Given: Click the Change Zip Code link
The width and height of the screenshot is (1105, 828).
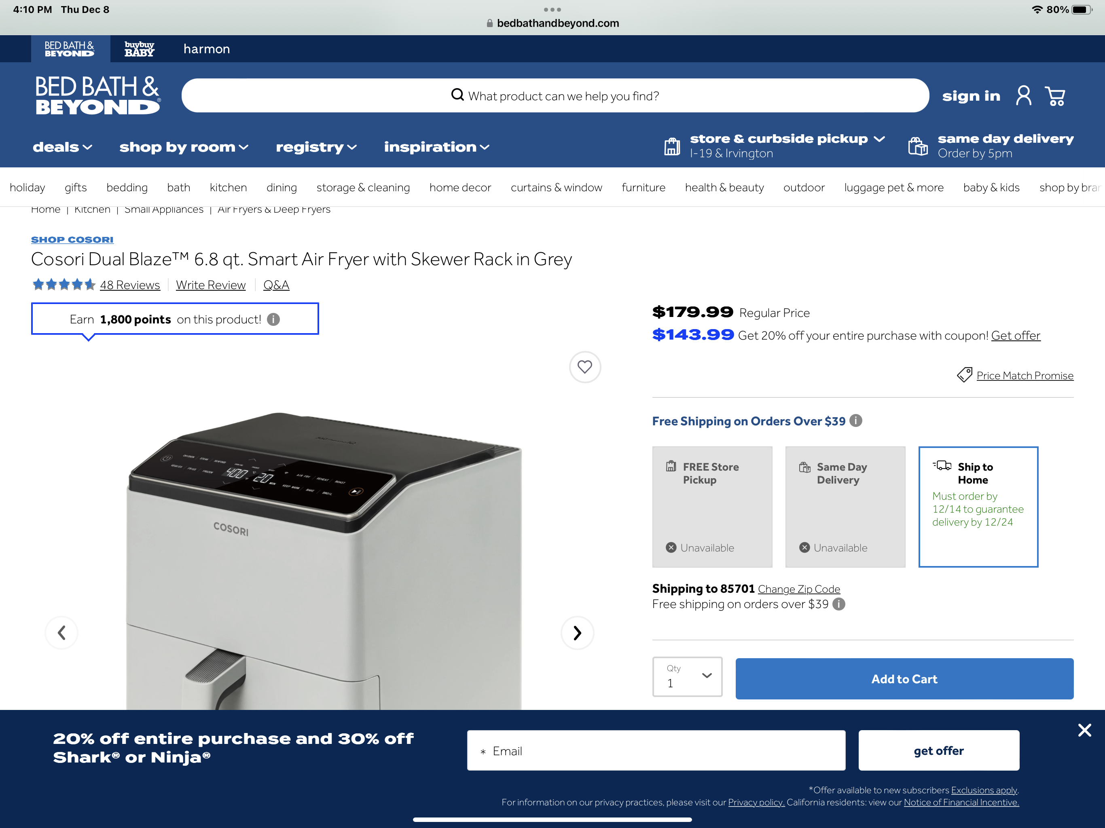Looking at the screenshot, I should [x=799, y=589].
